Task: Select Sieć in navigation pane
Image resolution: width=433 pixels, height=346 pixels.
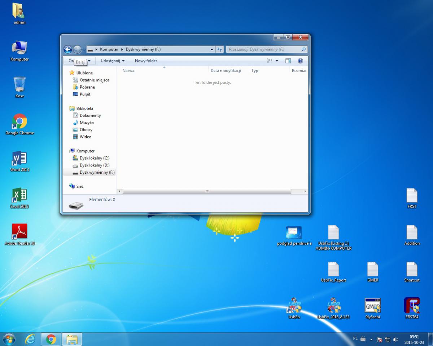Action: 80,186
